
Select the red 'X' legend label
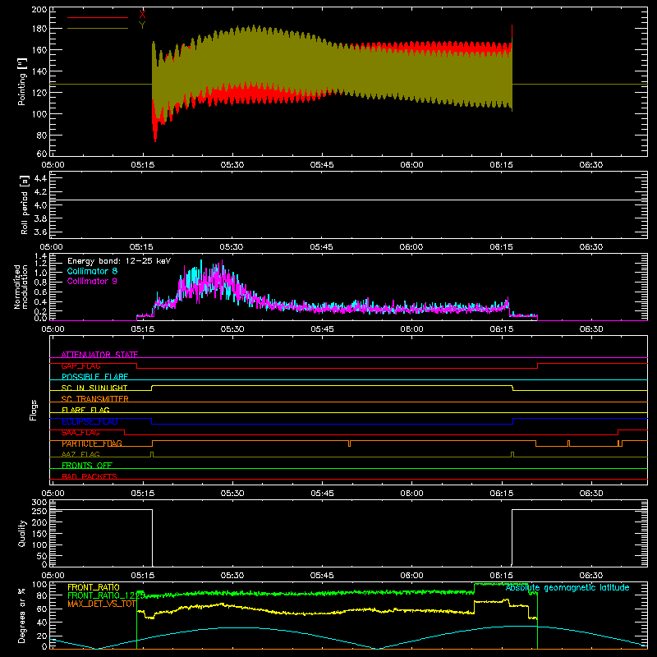[142, 14]
